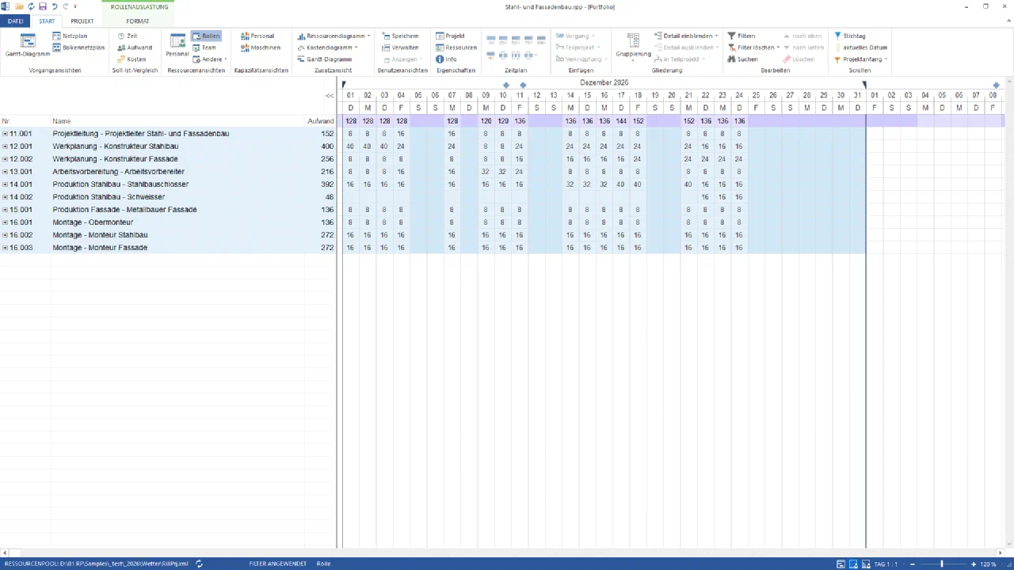Expand row 11.001 Projektleitung
Screen dimensions: 1014x570
pos(5,134)
